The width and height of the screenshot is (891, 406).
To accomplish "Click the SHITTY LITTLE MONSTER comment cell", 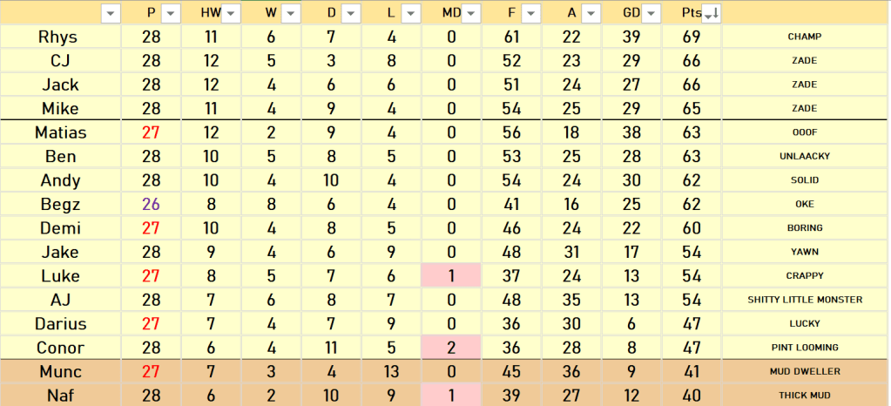I will [x=804, y=300].
